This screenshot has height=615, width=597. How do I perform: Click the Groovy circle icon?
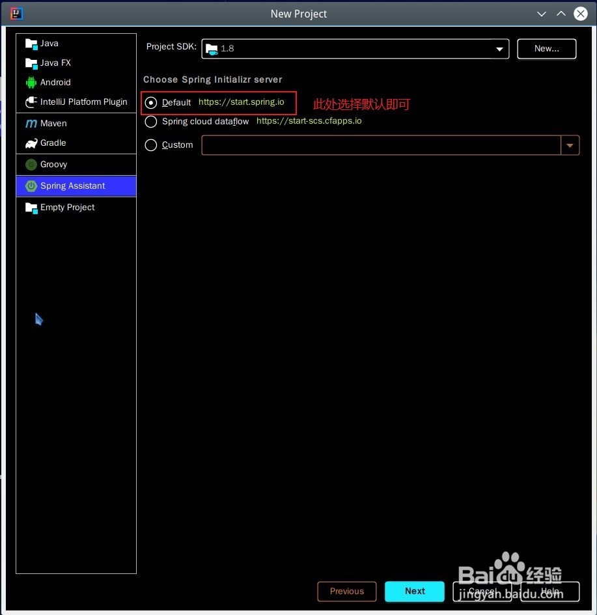pyautogui.click(x=31, y=165)
